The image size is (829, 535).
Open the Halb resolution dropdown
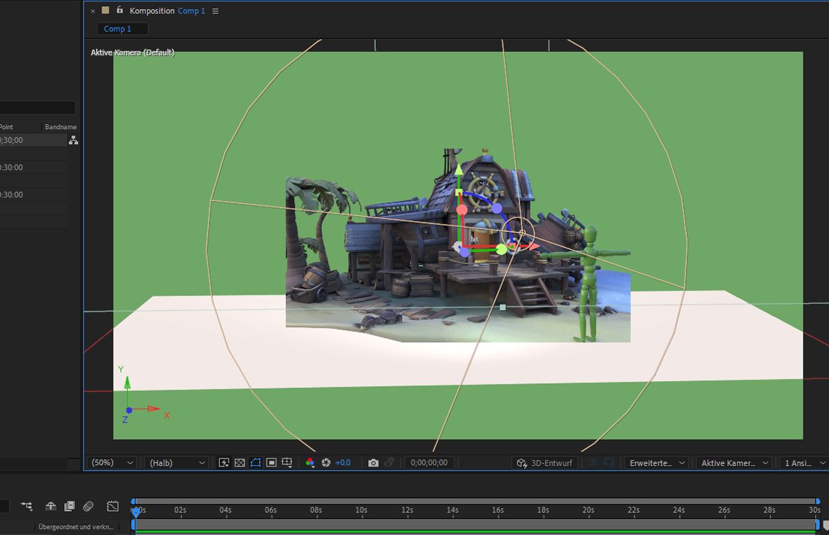point(175,463)
